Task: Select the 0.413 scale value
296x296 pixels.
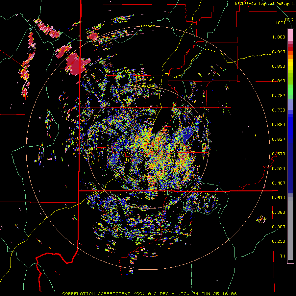Action: pyautogui.click(x=279, y=197)
